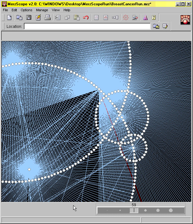This screenshot has width=193, height=224.
Task: Click the yellow Help question mark icon
Action: coord(154,17)
